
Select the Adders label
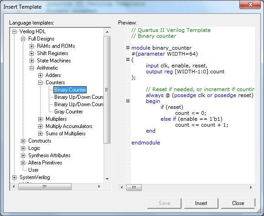pos(53,75)
